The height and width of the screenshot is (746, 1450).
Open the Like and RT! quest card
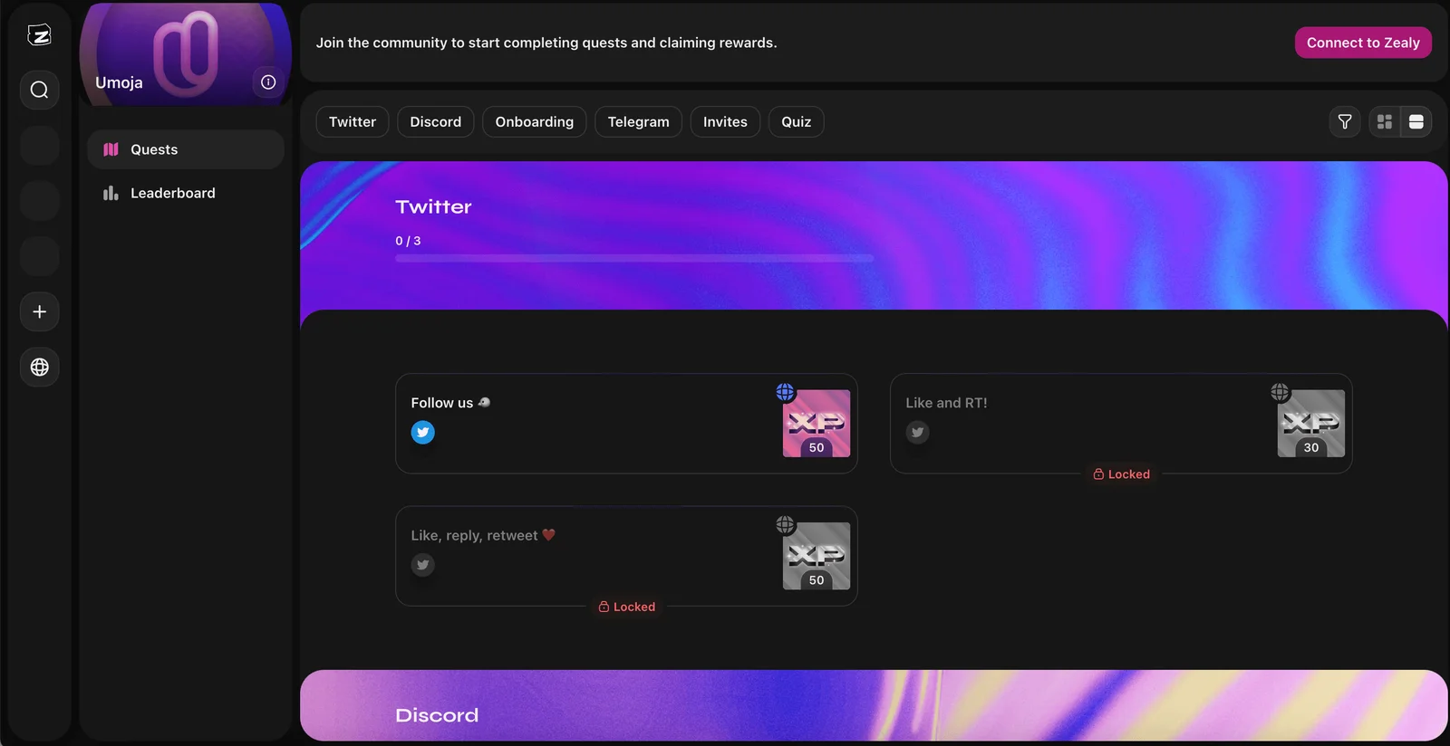tap(1121, 424)
